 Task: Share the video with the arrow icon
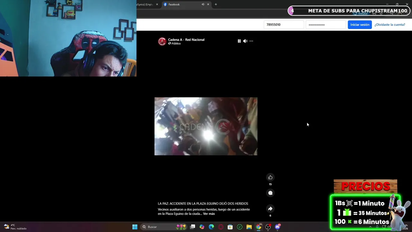270,208
